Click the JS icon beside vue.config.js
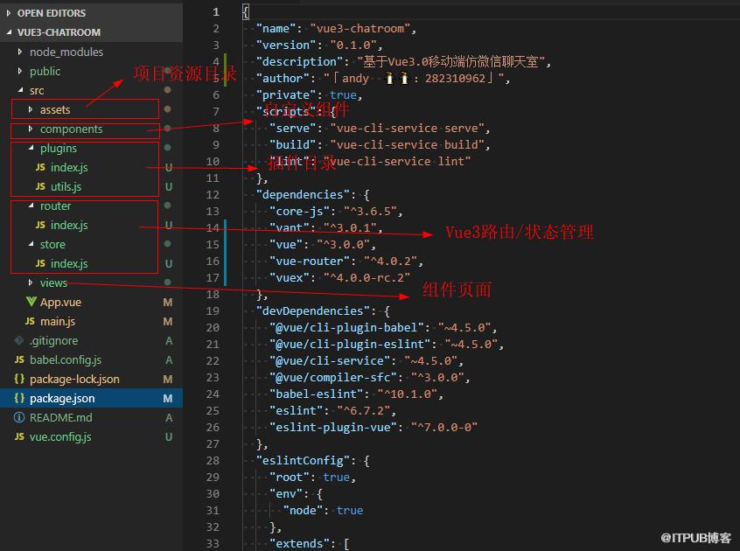Viewport: 740px width, 551px height. point(19,436)
